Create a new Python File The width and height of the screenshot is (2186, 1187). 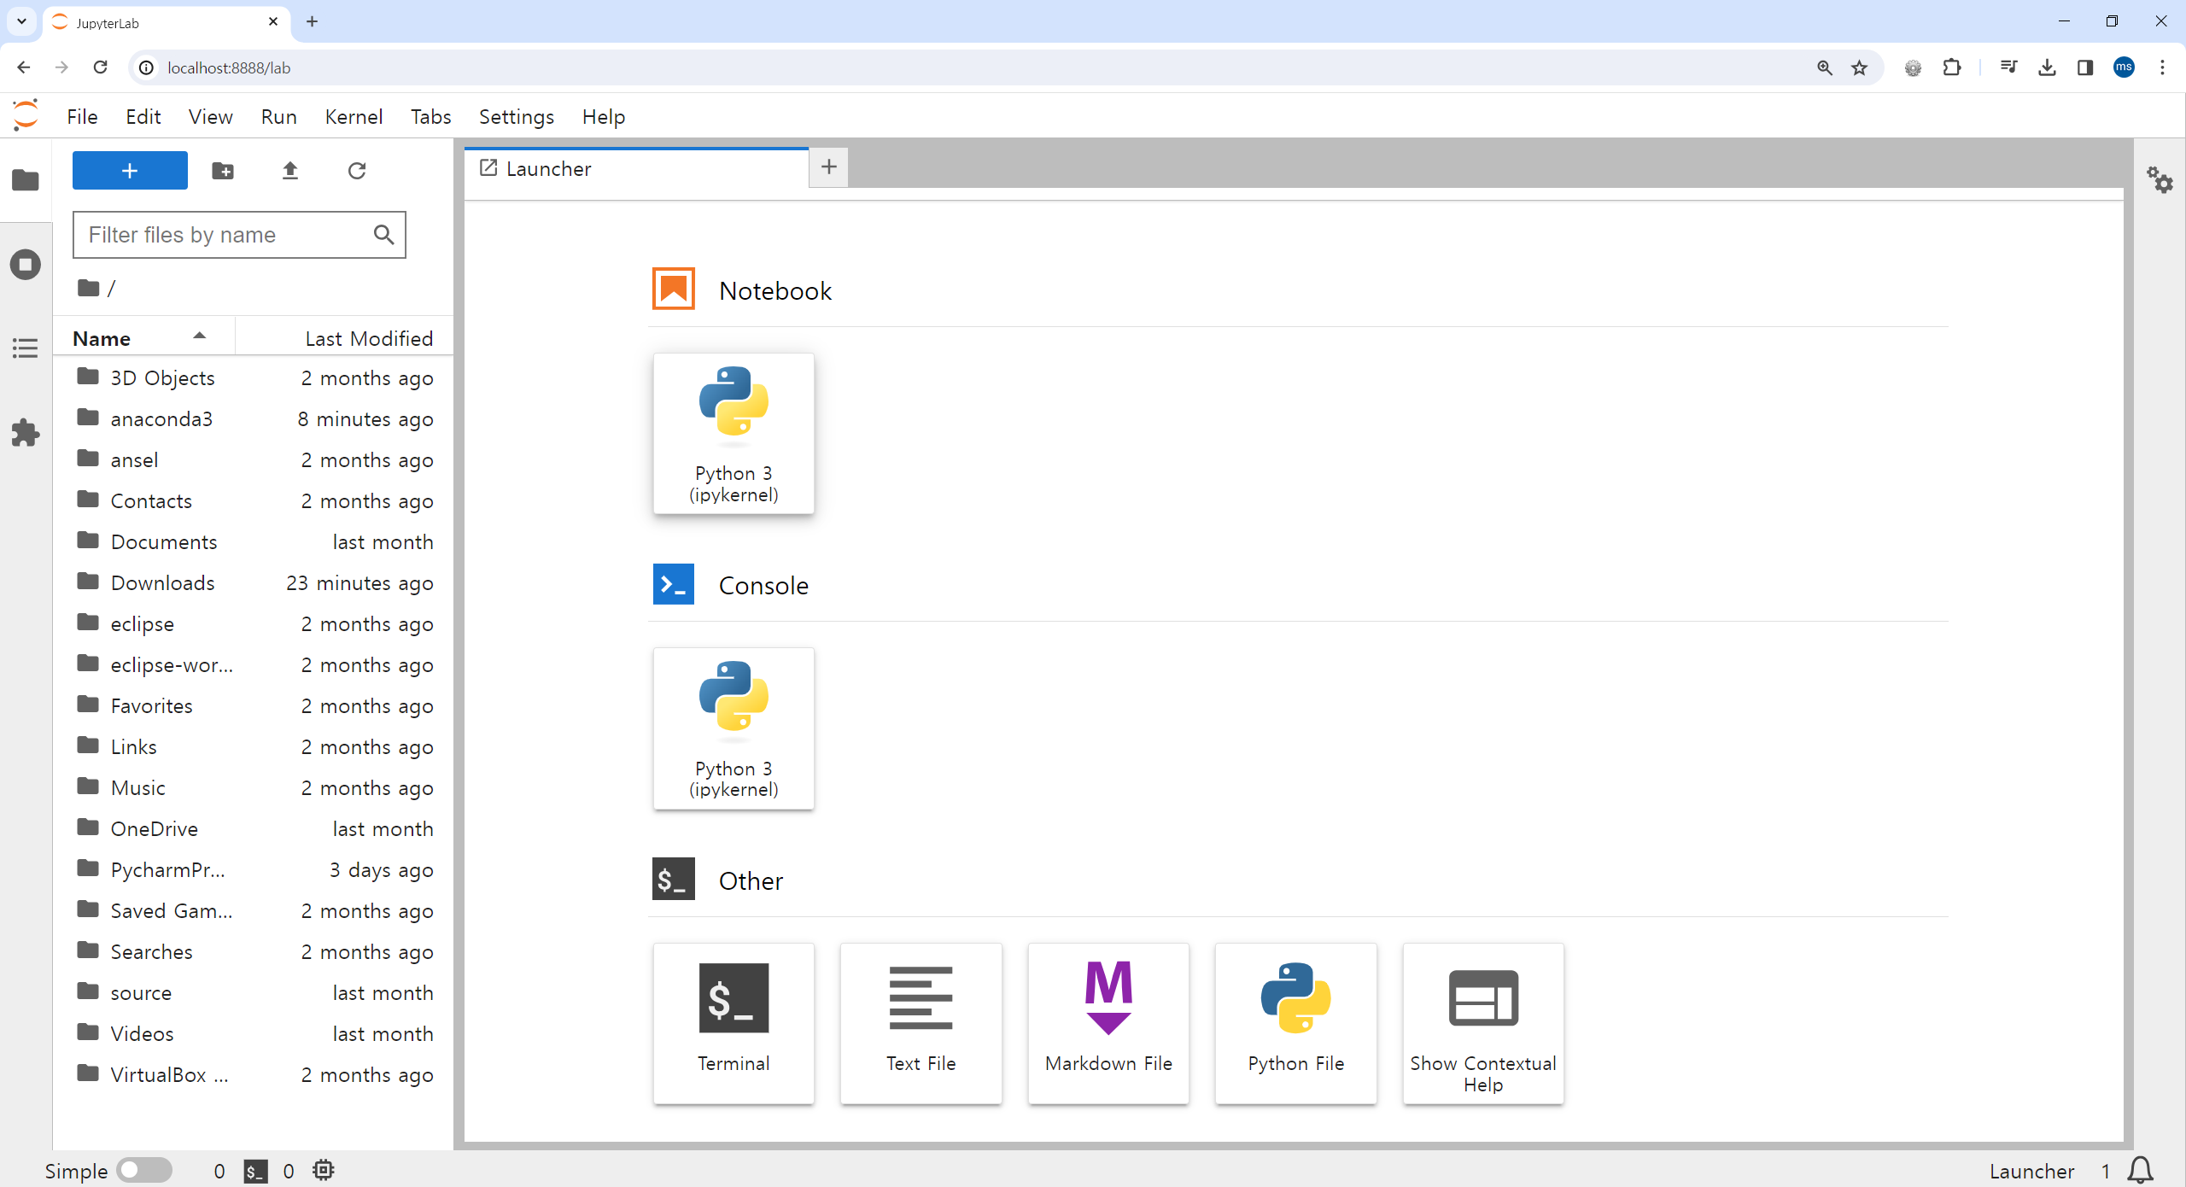click(1296, 1023)
